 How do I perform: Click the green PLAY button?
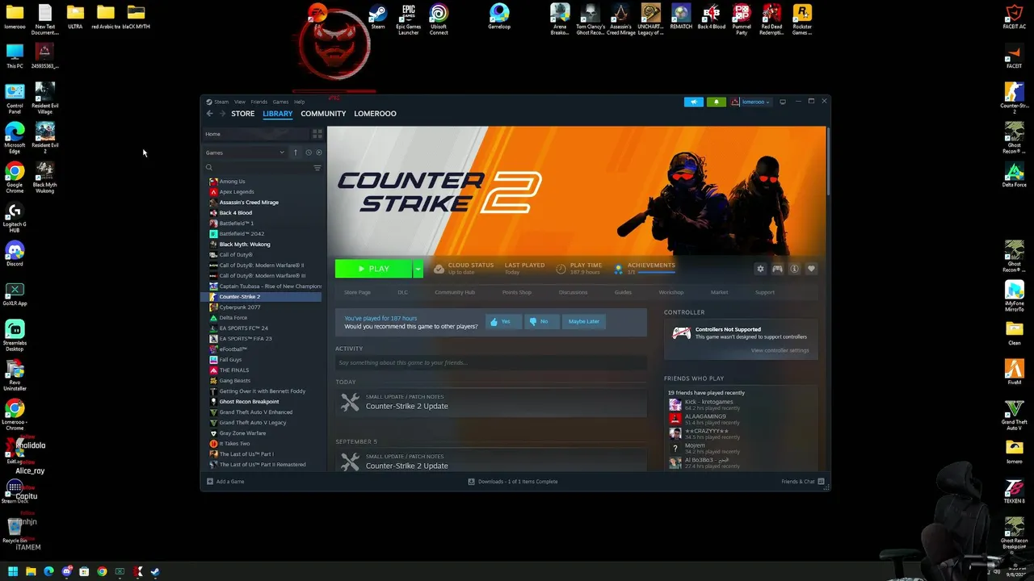click(373, 269)
